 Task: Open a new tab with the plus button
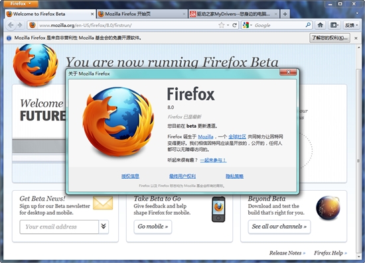click(x=285, y=14)
